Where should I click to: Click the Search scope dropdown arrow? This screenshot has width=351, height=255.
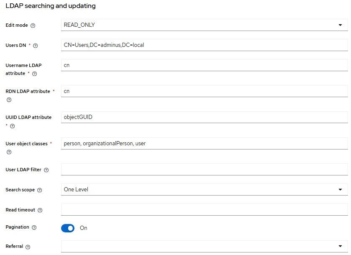340,190
